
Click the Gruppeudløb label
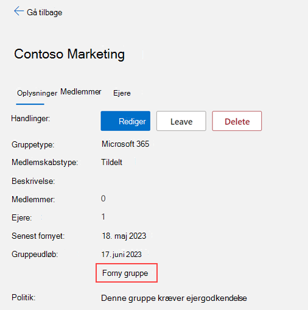click(35, 254)
